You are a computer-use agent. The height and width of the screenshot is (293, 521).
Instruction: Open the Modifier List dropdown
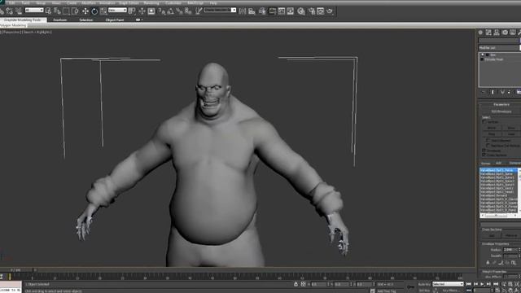pos(499,48)
